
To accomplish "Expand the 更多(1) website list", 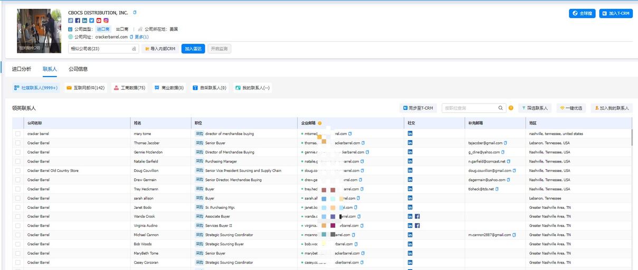I will click(x=141, y=37).
